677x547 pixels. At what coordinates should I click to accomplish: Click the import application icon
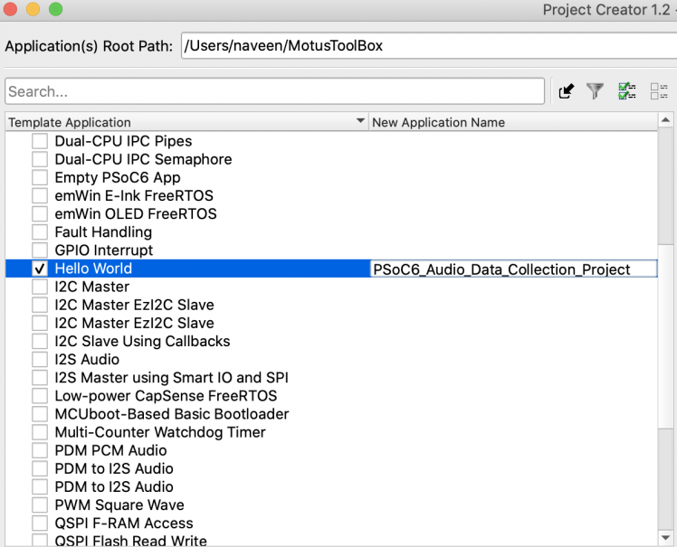567,91
